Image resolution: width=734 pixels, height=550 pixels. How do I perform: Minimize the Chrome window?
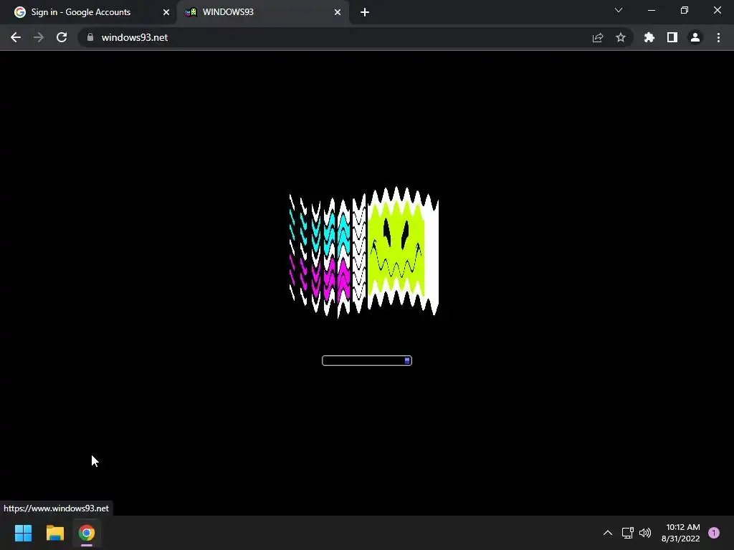652,10
